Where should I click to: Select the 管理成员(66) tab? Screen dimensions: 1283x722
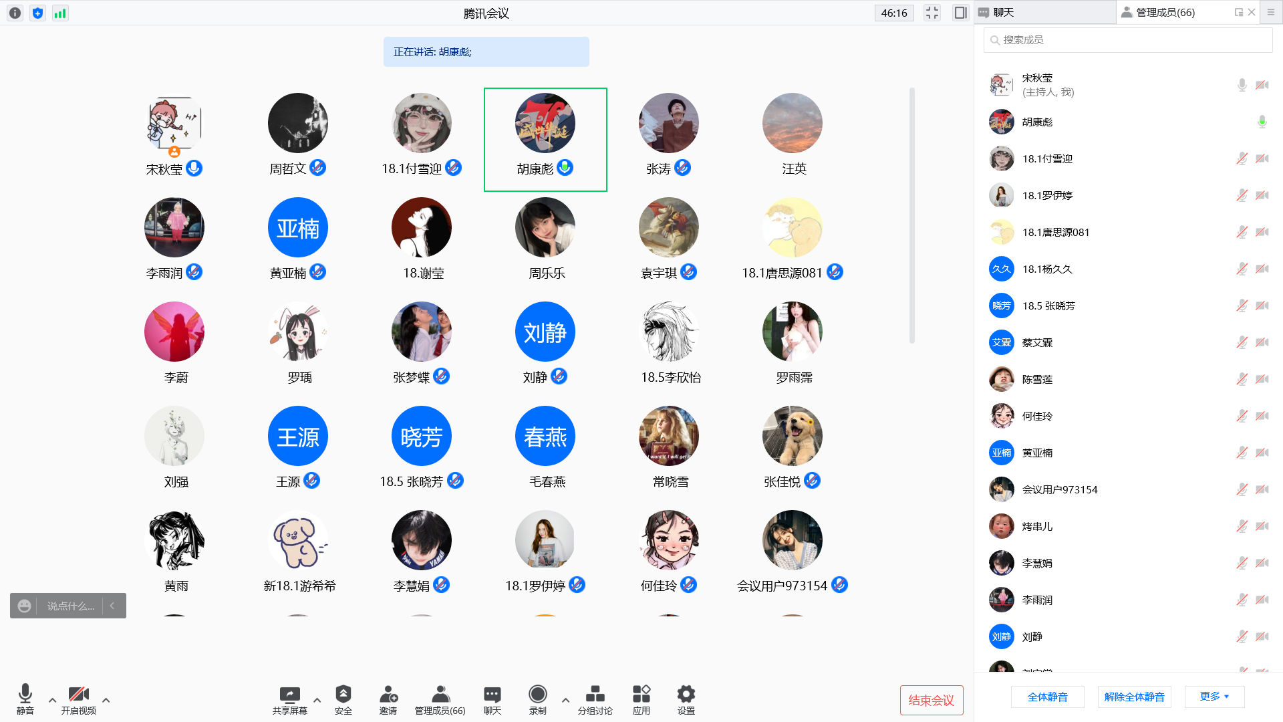click(1165, 12)
